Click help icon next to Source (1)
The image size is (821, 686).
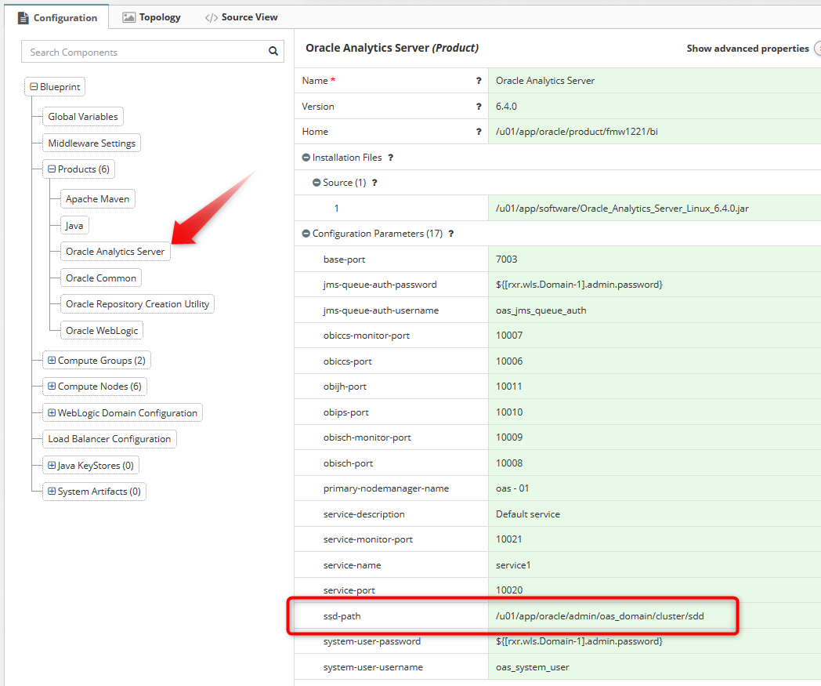(x=374, y=183)
